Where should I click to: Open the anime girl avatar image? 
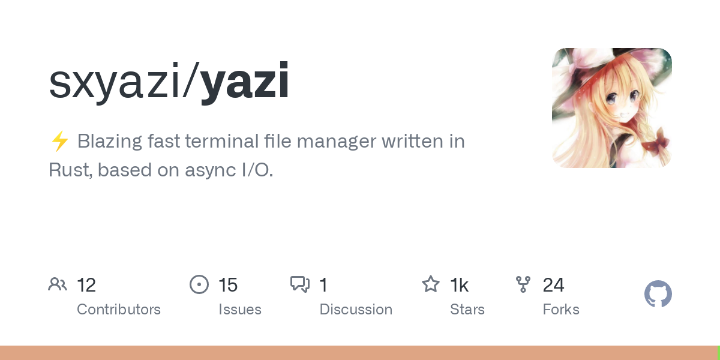[612, 108]
